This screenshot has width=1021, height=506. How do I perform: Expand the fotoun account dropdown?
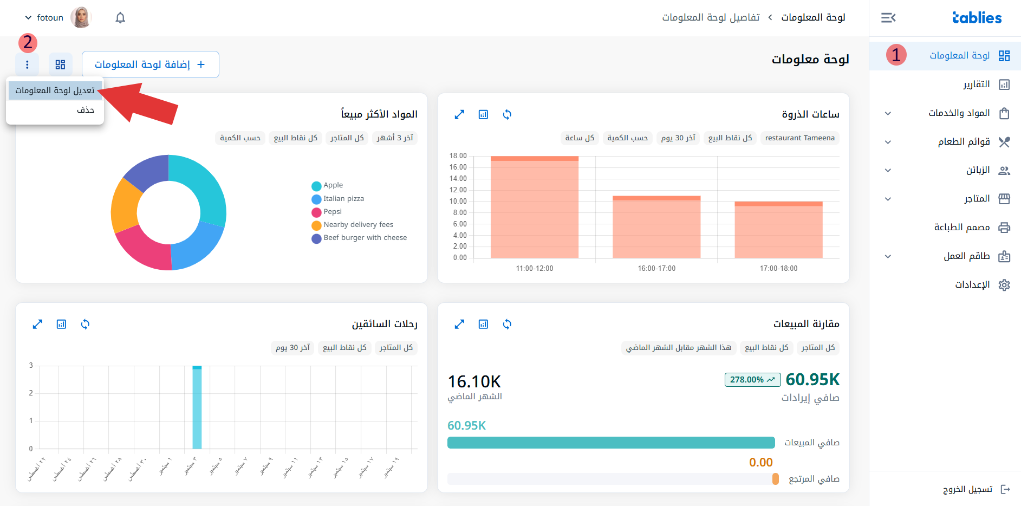tap(29, 18)
